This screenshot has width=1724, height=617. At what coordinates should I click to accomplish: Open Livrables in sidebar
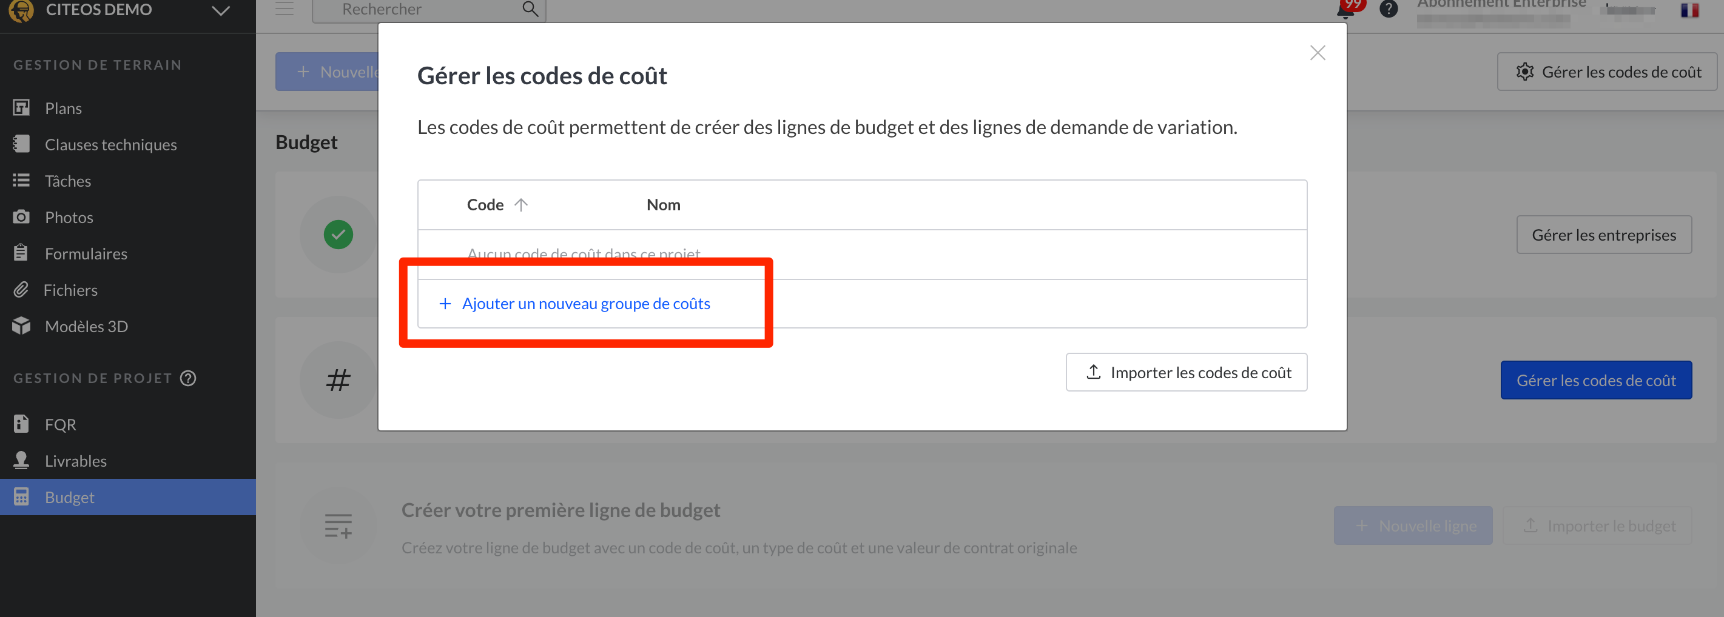coord(76,461)
